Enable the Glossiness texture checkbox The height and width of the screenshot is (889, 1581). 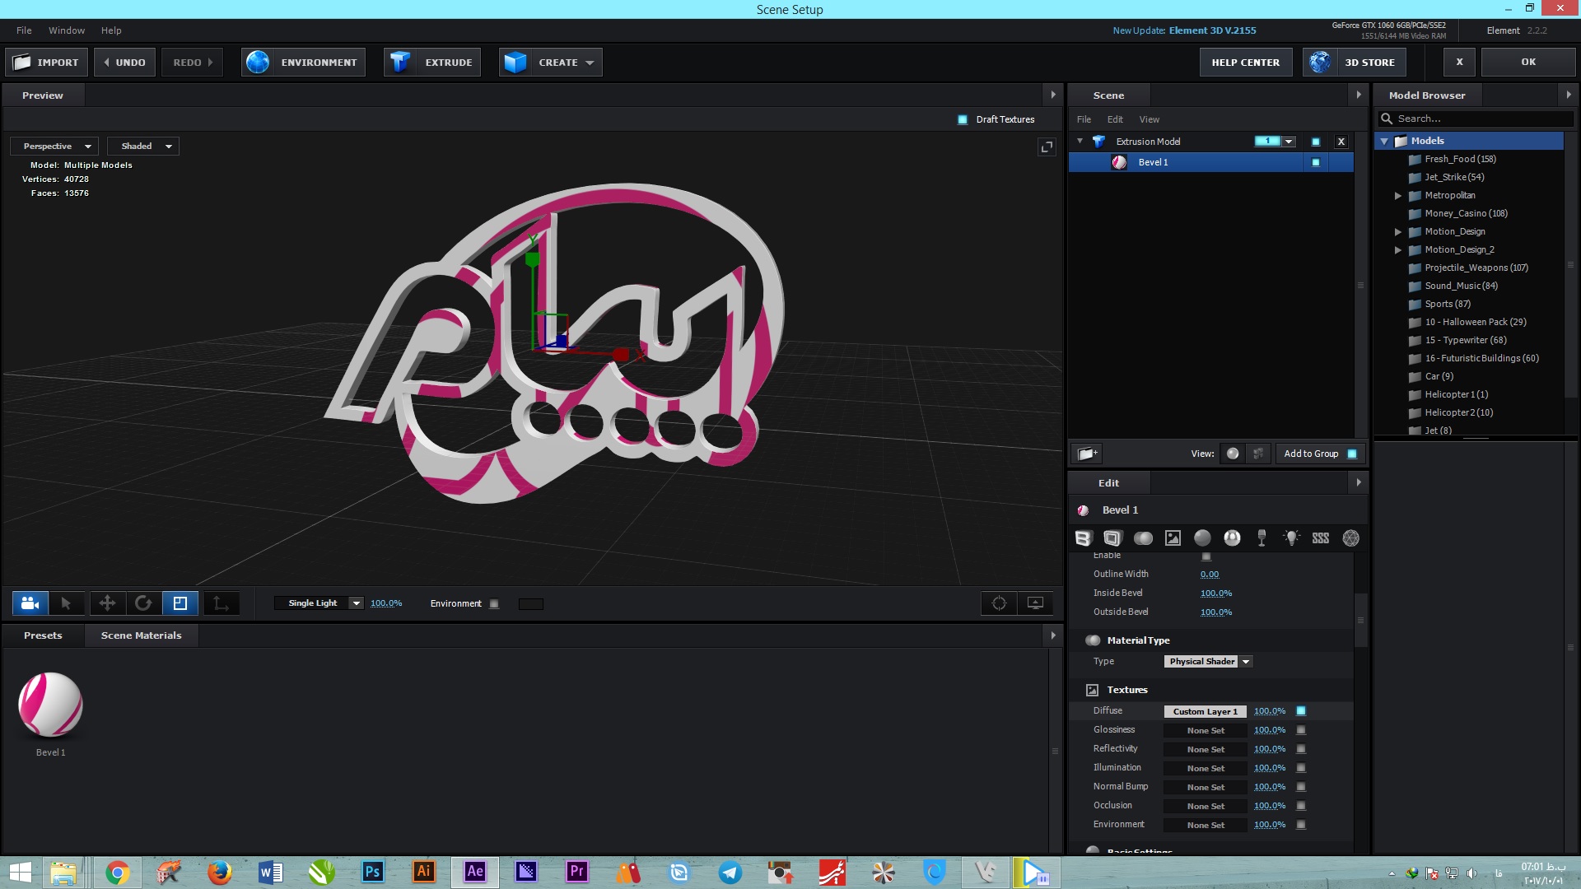coord(1301,730)
